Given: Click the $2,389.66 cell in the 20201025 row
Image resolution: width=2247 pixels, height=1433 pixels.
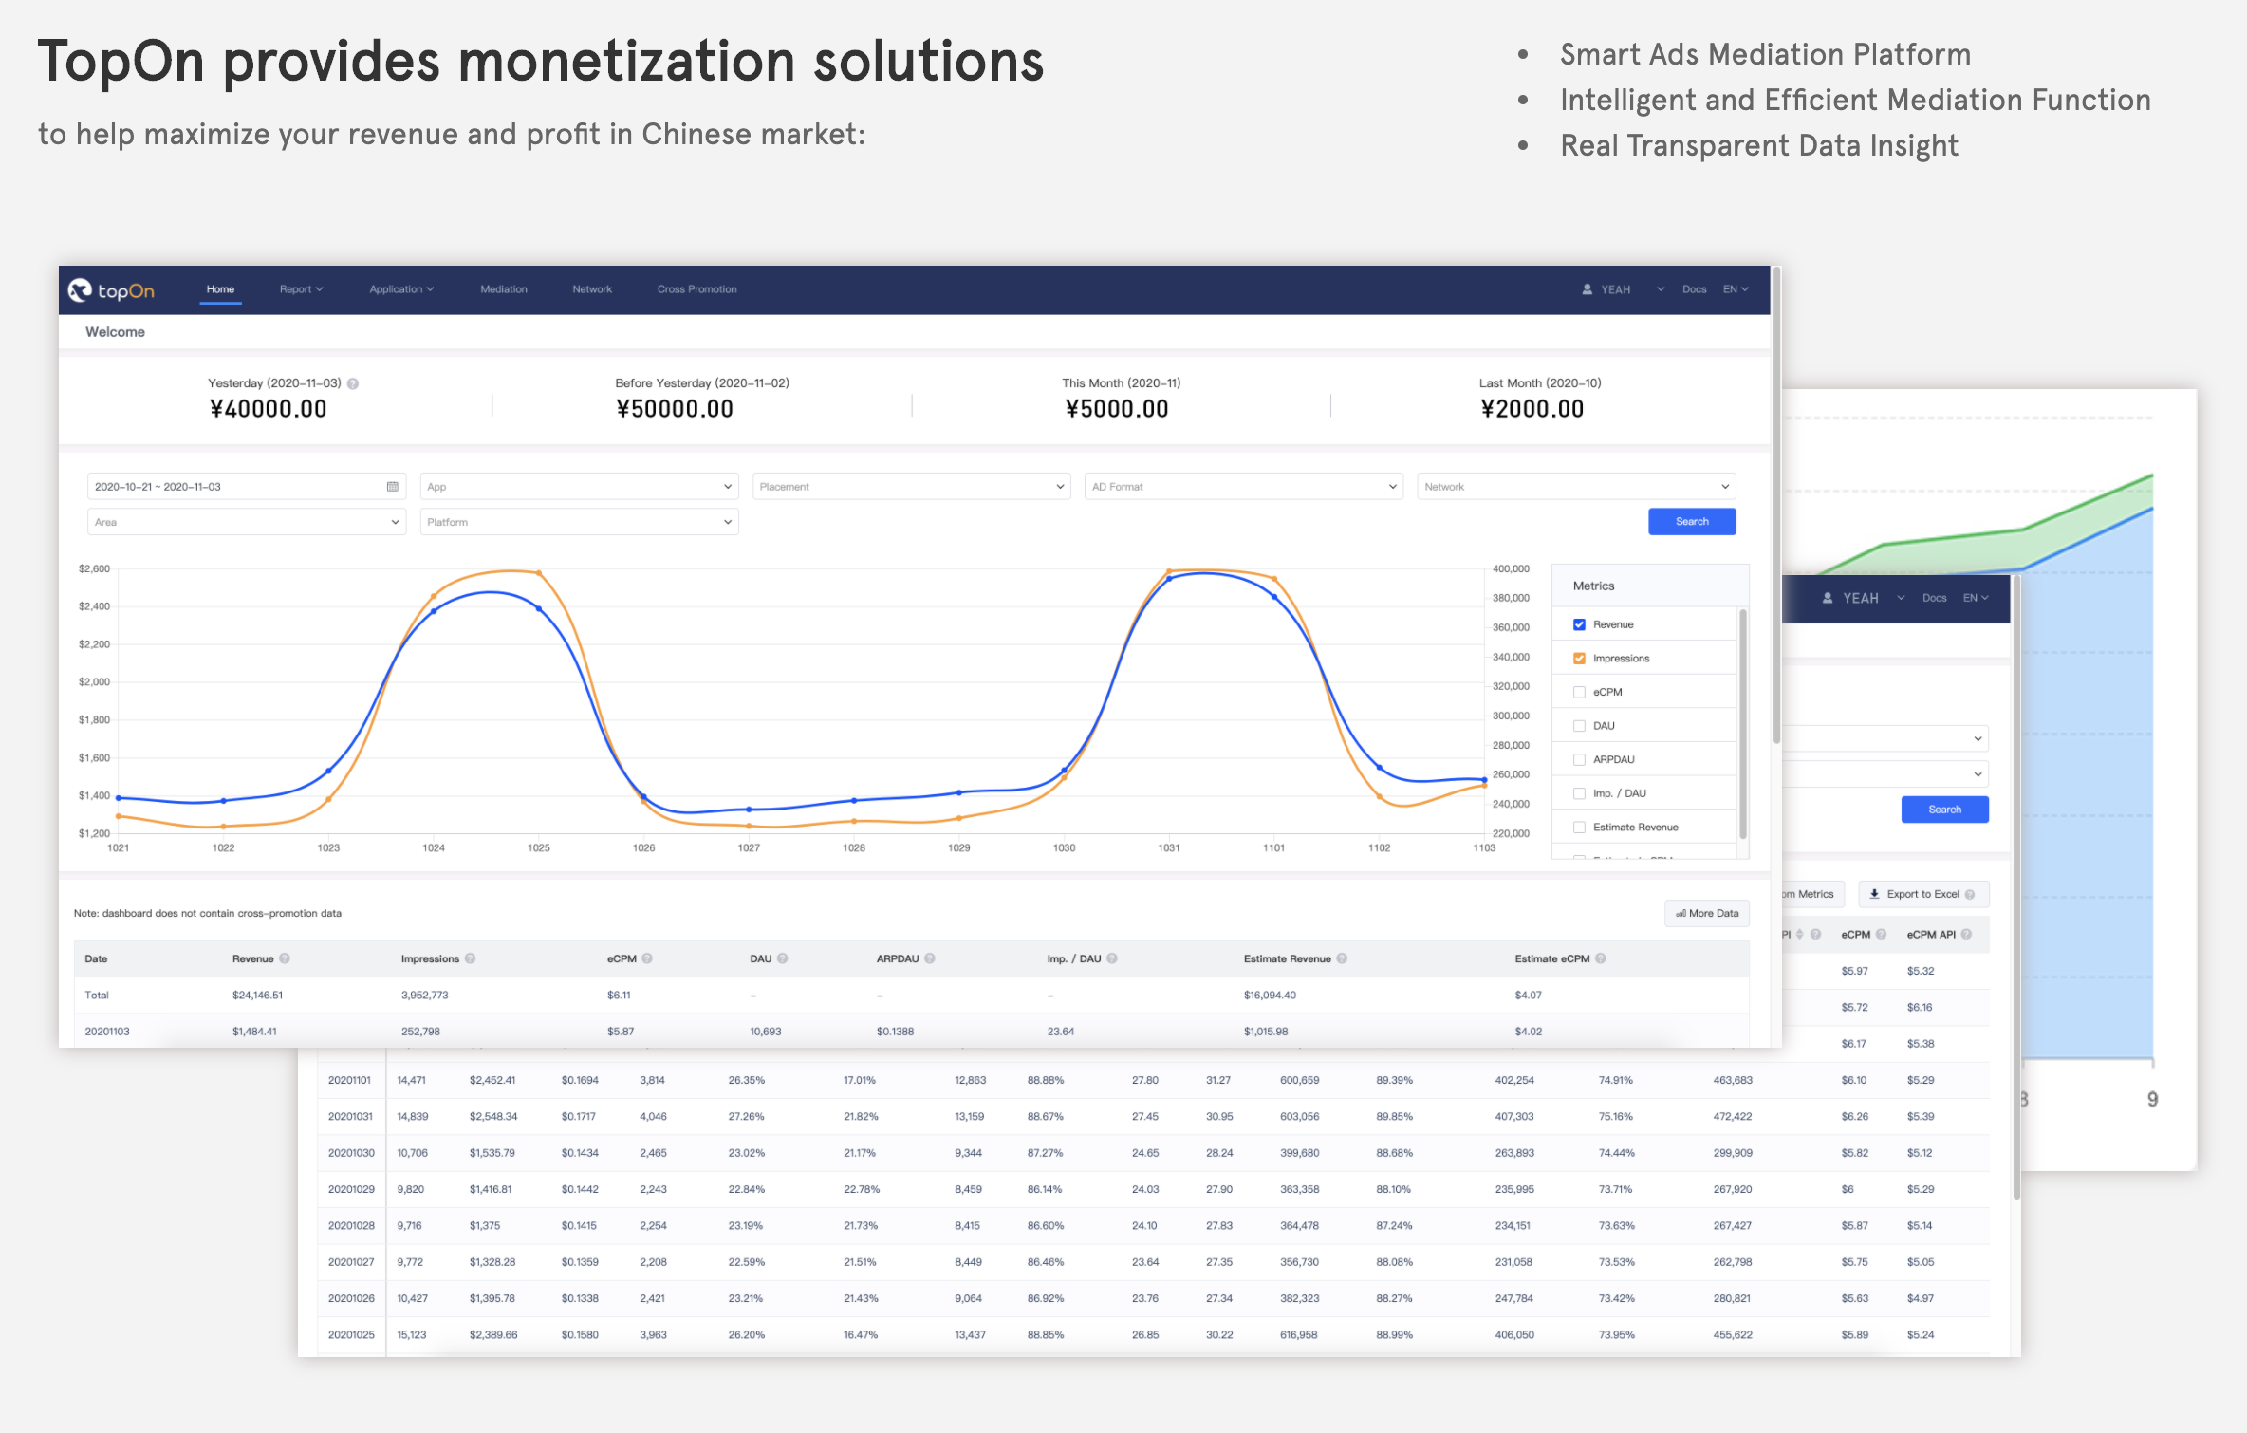Looking at the screenshot, I should pos(493,1335).
